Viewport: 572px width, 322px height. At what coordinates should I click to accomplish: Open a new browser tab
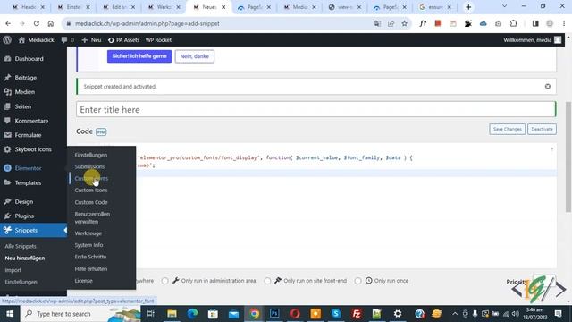coord(468,7)
